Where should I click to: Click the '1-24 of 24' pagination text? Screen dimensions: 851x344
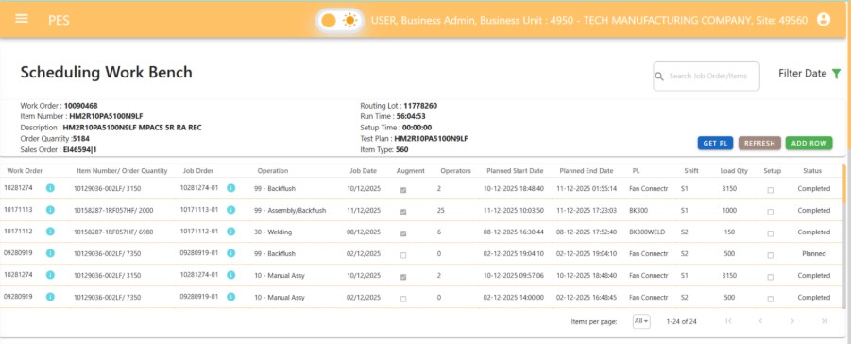pyautogui.click(x=681, y=321)
